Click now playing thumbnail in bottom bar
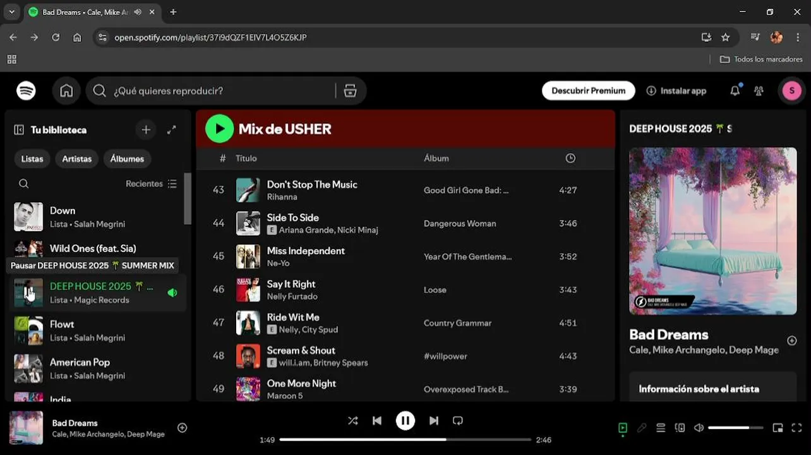Screen dimensions: 811x455 (26, 428)
